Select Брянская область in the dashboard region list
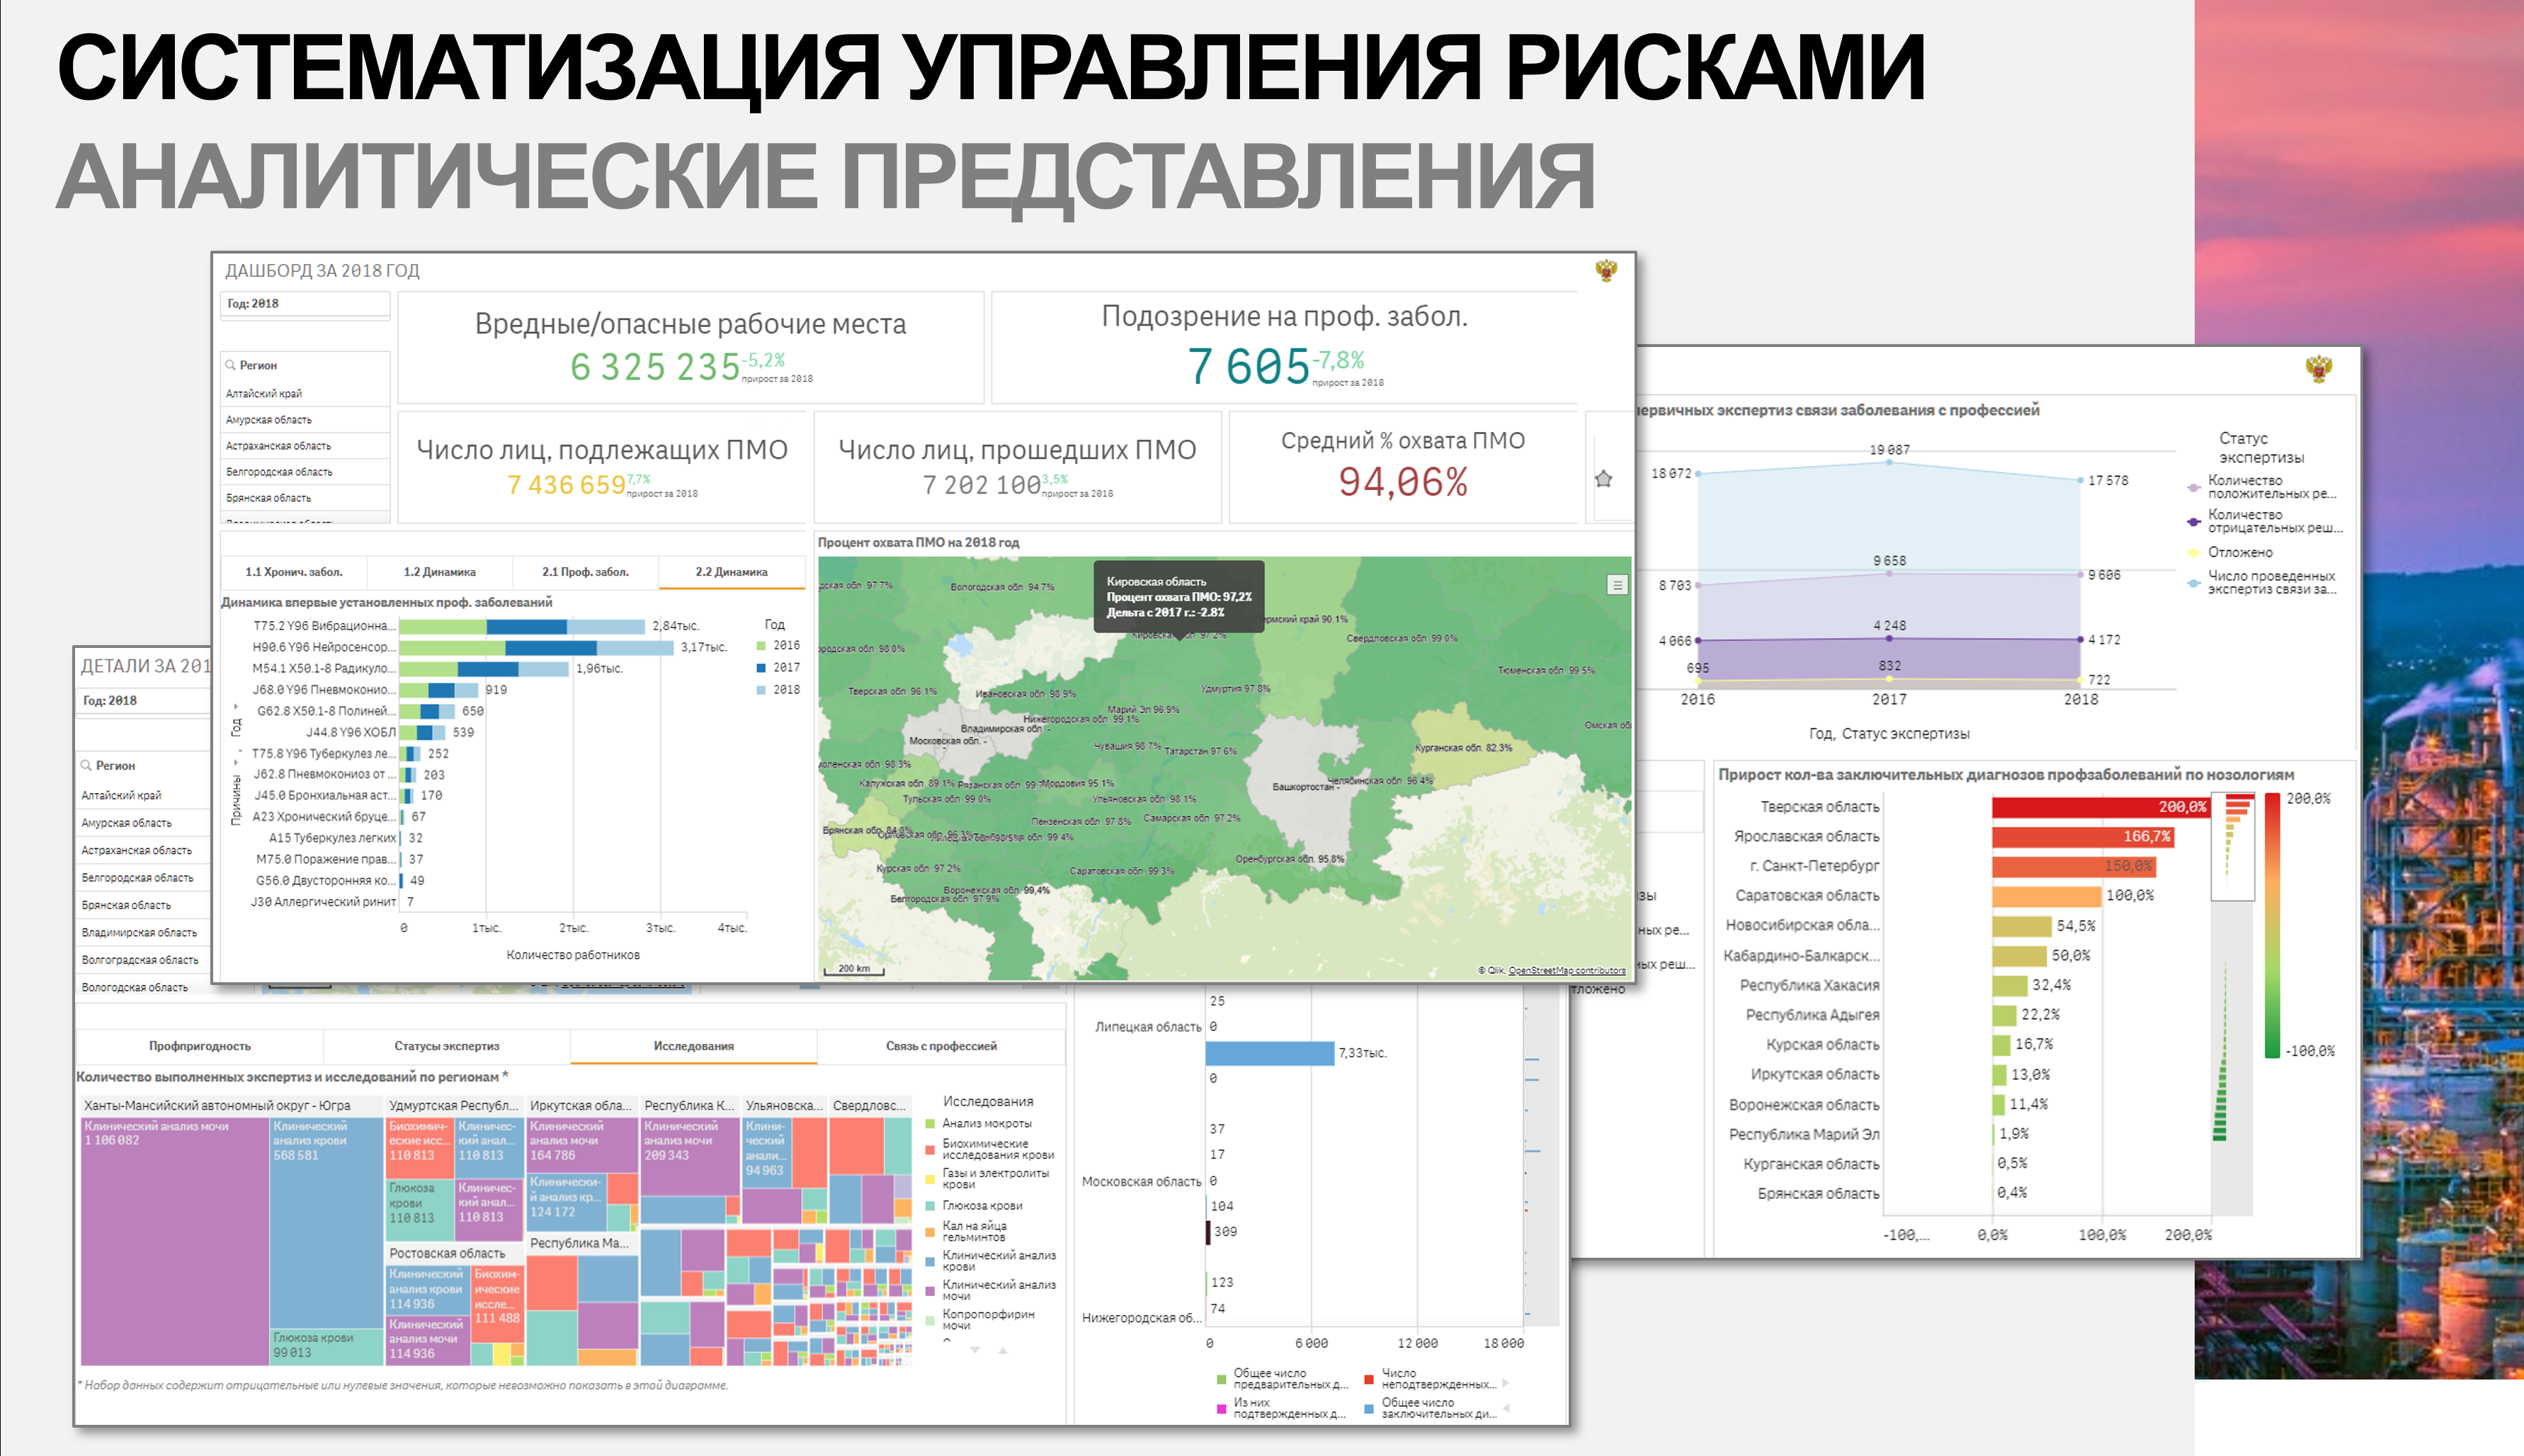Image resolution: width=2524 pixels, height=1456 pixels. coord(305,498)
